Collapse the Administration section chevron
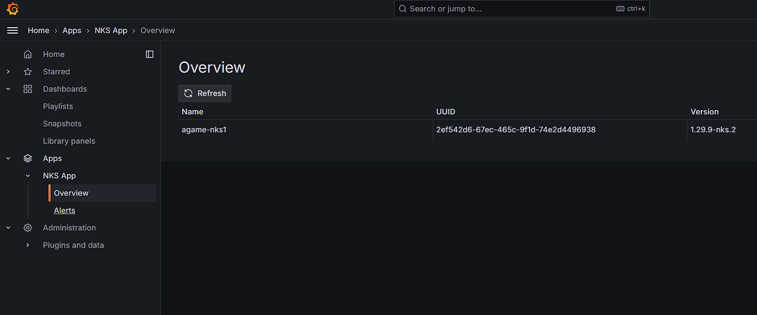The width and height of the screenshot is (757, 315). 8,228
